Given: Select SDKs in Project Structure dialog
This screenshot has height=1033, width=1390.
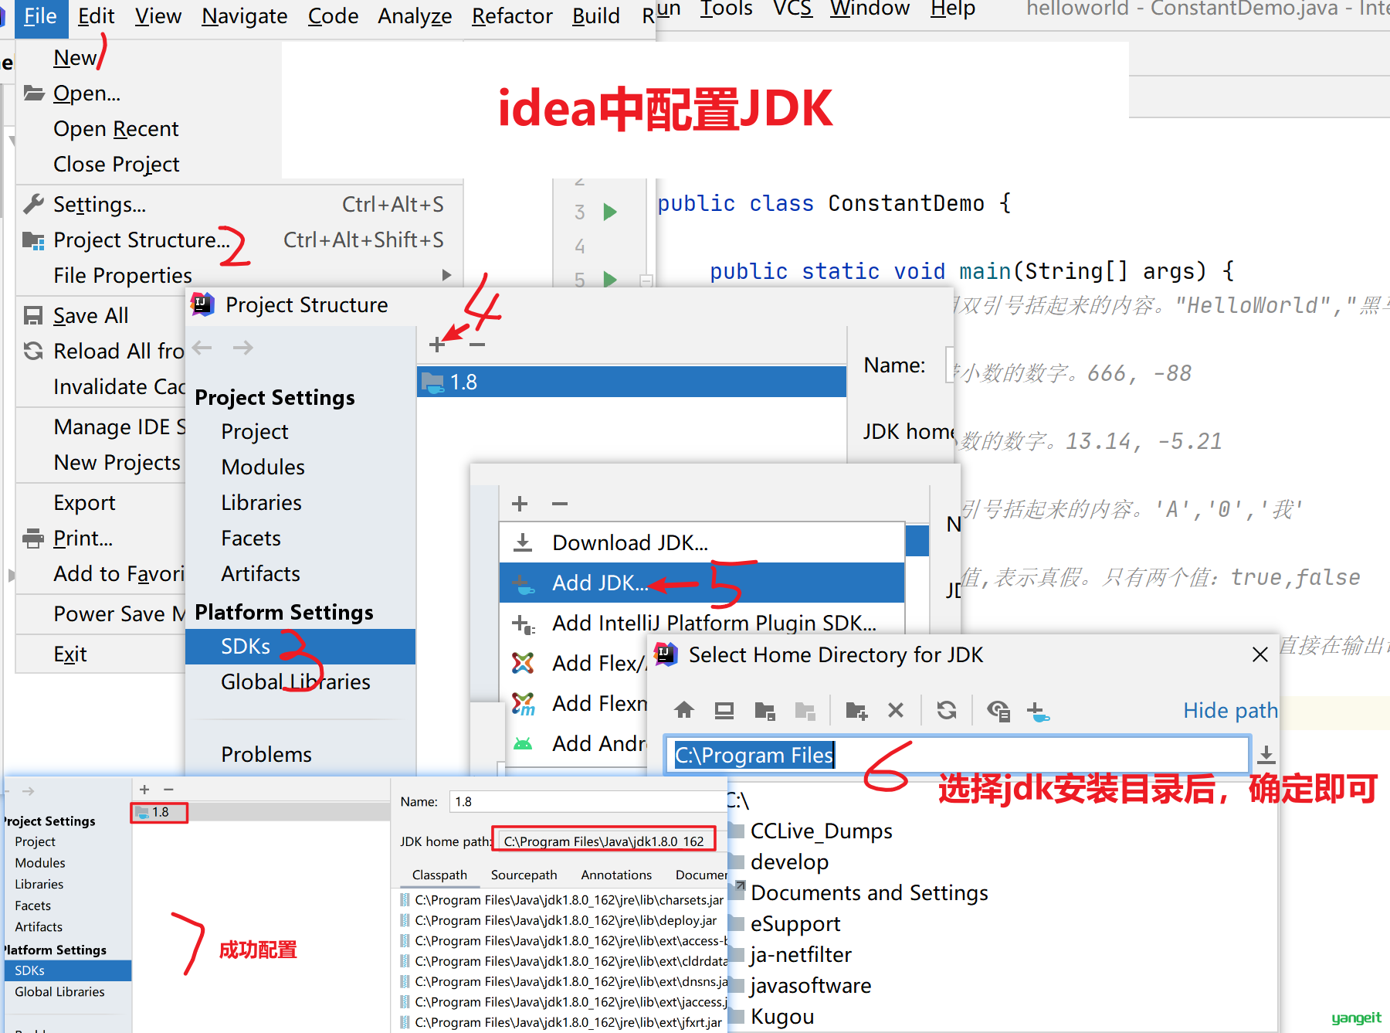Looking at the screenshot, I should pyautogui.click(x=300, y=646).
